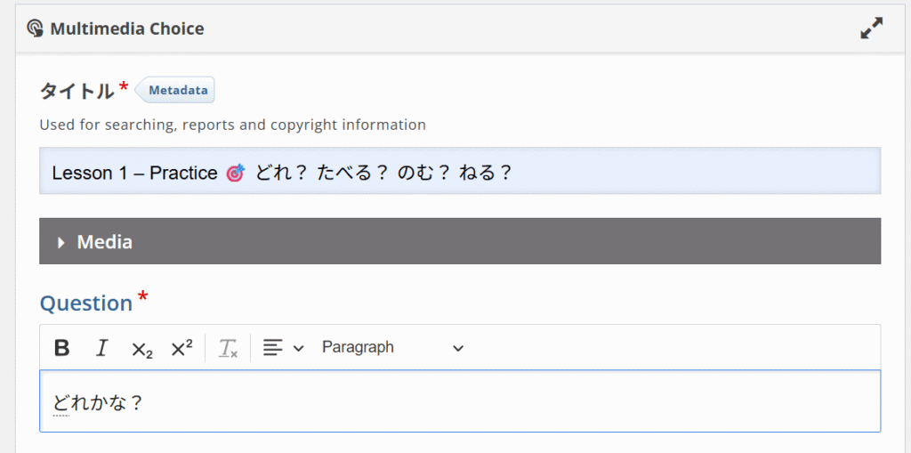The width and height of the screenshot is (911, 453).
Task: Remove formatting with the Tx icon
Action: tap(229, 348)
